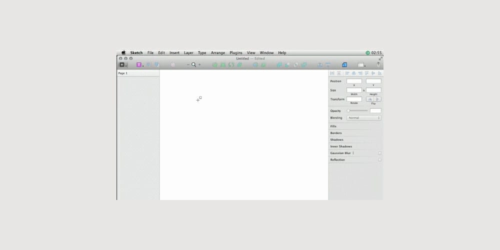Click the Scale toolbar icon

tap(263, 65)
